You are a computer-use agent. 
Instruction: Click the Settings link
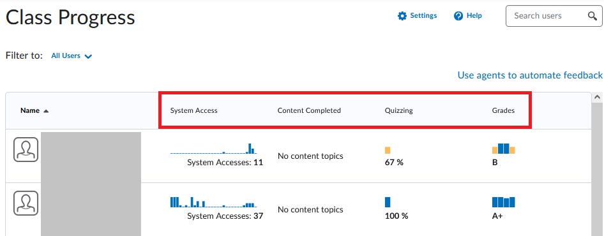(423, 15)
